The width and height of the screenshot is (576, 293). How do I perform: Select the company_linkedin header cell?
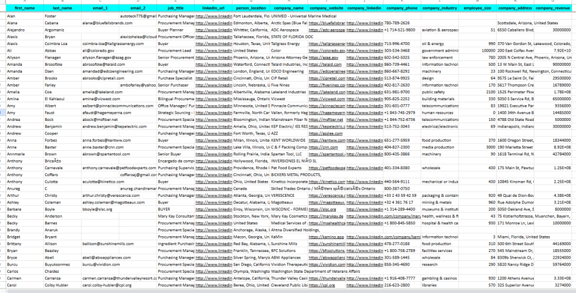click(x=364, y=8)
